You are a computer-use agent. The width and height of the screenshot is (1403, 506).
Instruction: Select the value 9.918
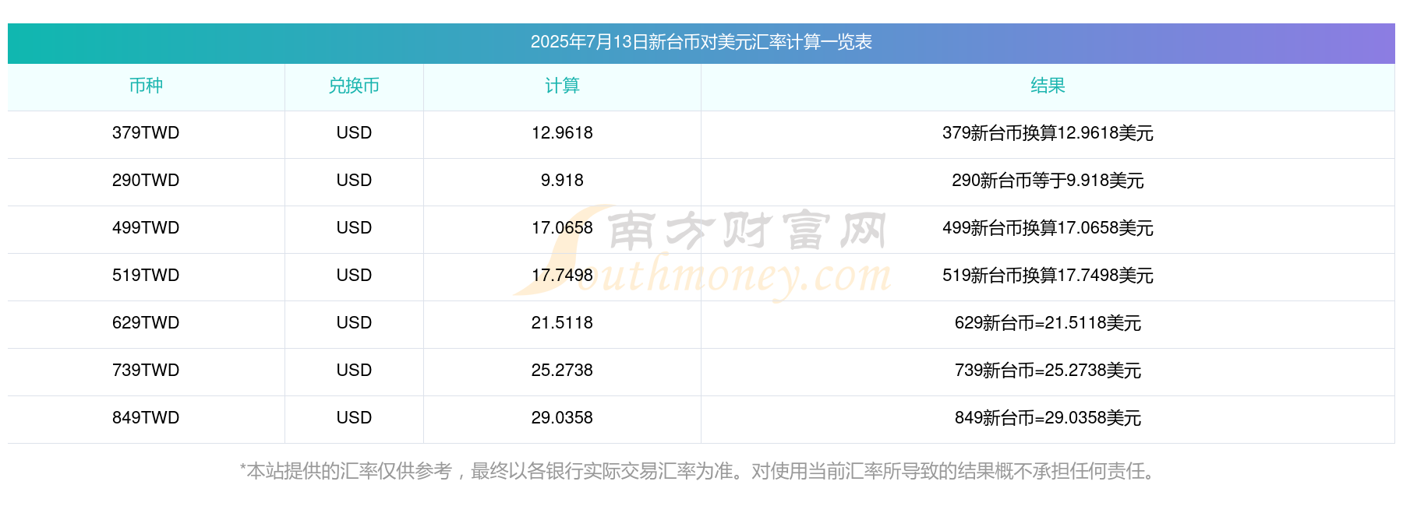[562, 181]
